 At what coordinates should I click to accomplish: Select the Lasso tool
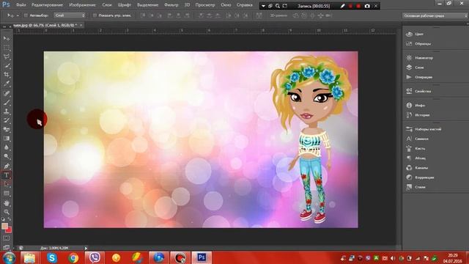[x=7, y=57]
